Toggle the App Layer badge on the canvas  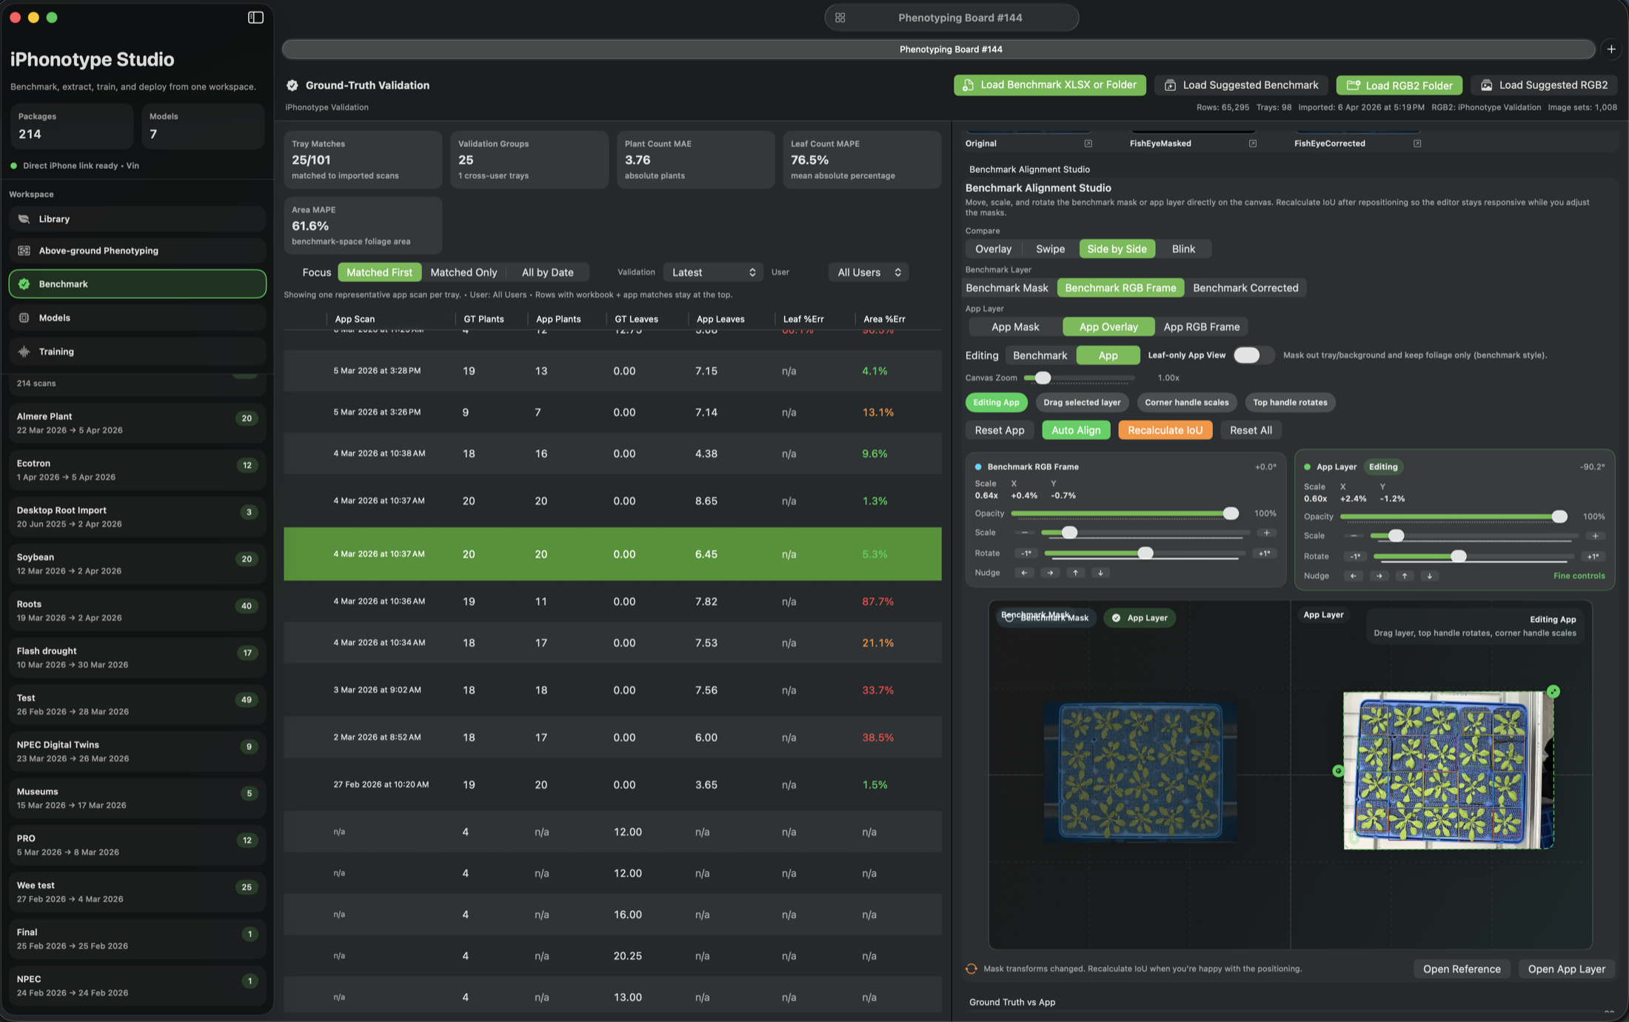[1140, 618]
